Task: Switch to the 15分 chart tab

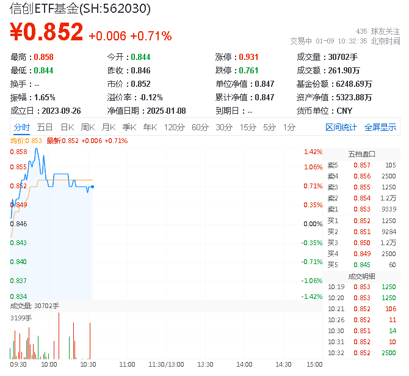Action: [x=248, y=128]
